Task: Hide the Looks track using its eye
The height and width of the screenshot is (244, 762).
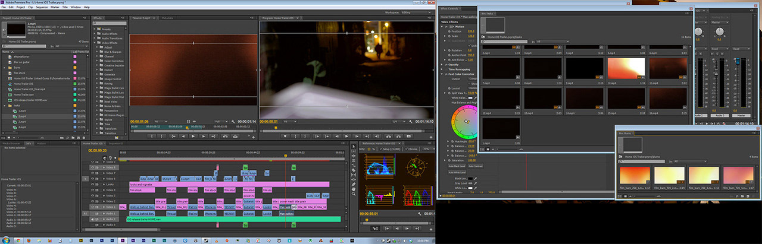Action: (x=92, y=184)
